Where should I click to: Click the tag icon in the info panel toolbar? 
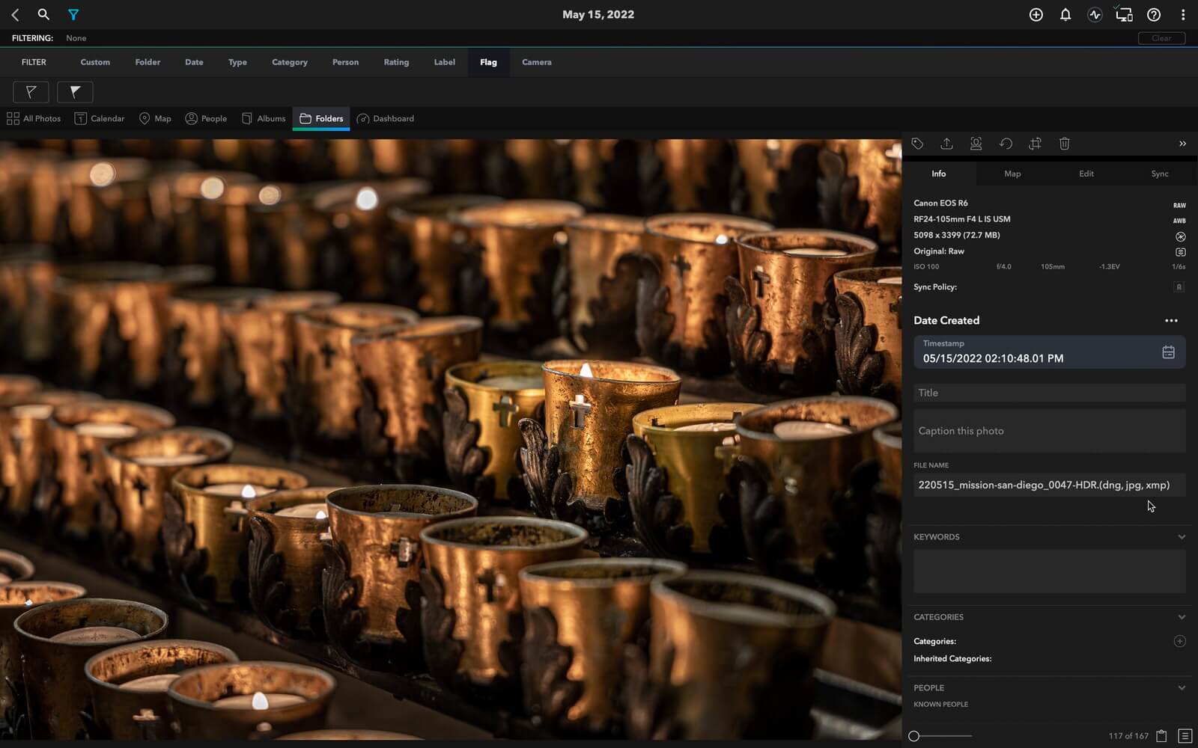917,144
